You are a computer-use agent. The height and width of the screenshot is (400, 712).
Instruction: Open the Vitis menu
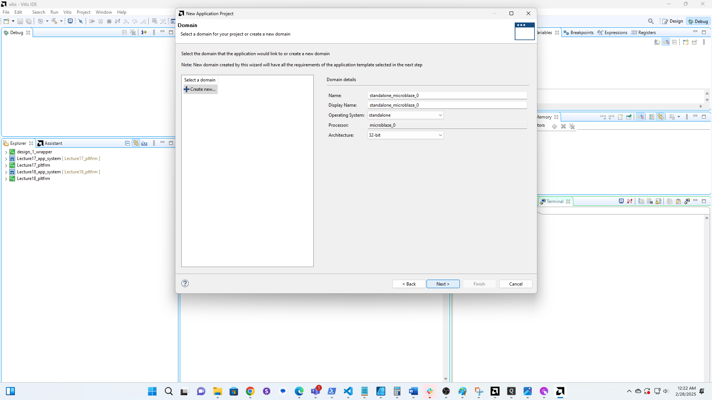point(67,12)
